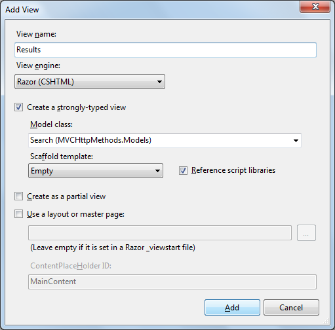This screenshot has height=330, width=335.
Task: Enable Create as a partial view
Action: [x=18, y=196]
